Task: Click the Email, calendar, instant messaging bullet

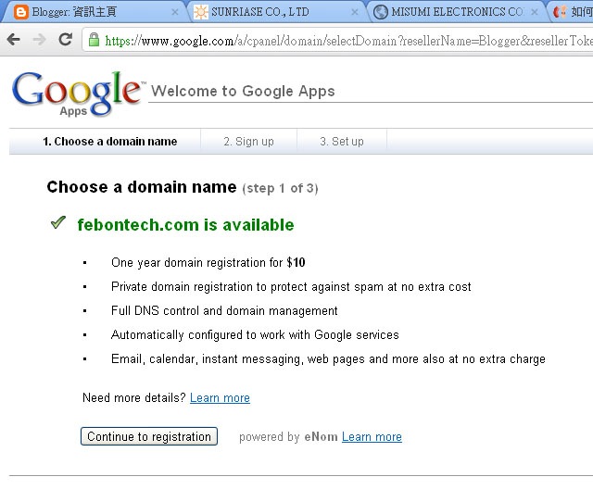Action: point(328,359)
